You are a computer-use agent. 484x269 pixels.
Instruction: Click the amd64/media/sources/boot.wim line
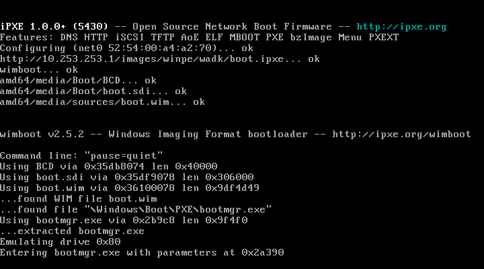tap(102, 102)
